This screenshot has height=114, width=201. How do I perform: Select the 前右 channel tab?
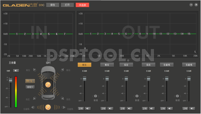[107, 65]
